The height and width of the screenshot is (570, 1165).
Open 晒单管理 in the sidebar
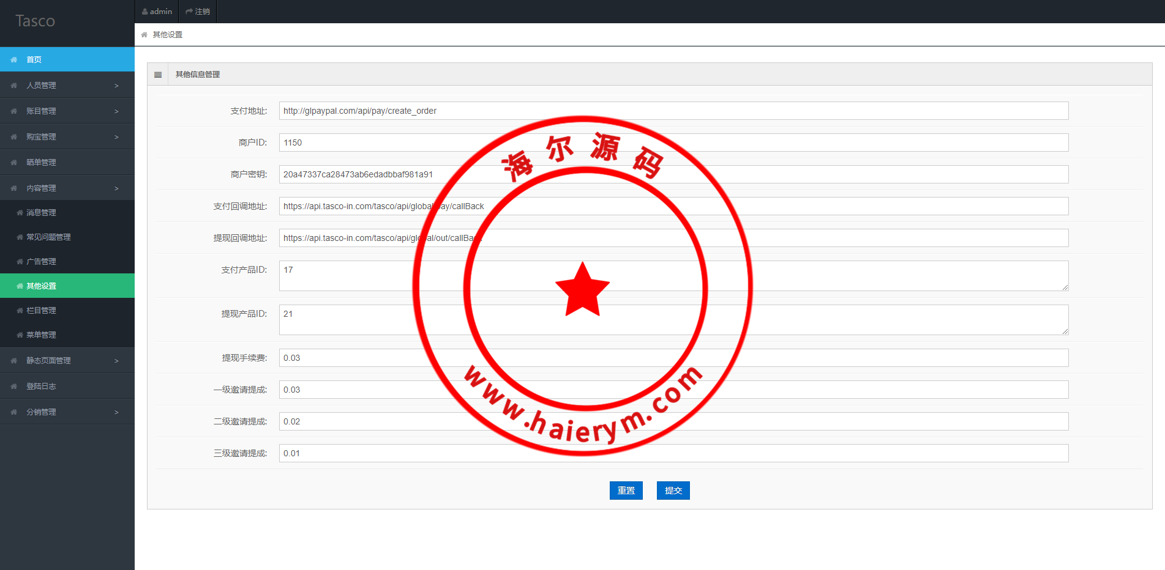(67, 162)
